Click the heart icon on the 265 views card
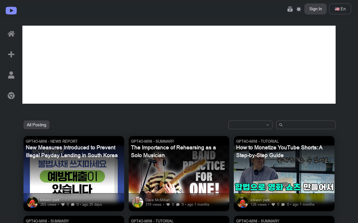This screenshot has height=223, width=358. click(x=63, y=205)
